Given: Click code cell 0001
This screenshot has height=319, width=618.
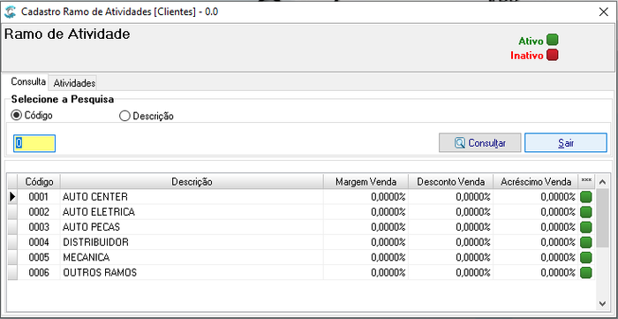Looking at the screenshot, I should 39,197.
